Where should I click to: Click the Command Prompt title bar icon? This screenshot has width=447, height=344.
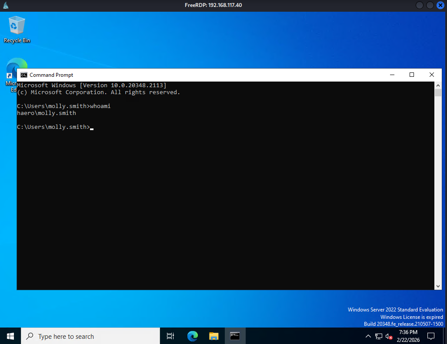pos(24,75)
